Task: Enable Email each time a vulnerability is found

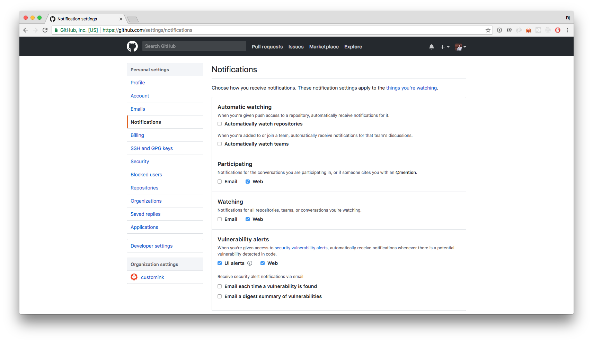Action: click(x=220, y=286)
